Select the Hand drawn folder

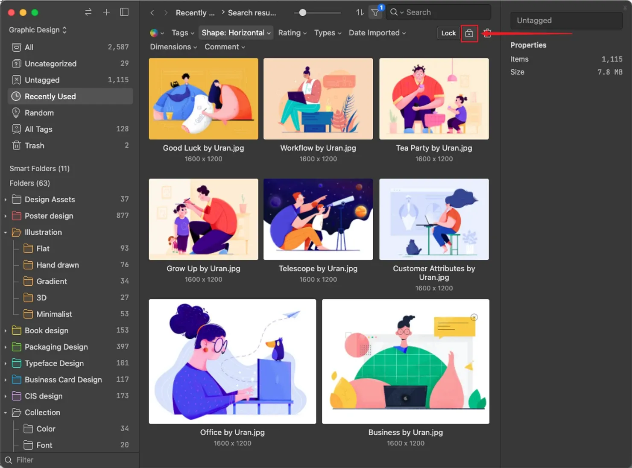click(77, 265)
